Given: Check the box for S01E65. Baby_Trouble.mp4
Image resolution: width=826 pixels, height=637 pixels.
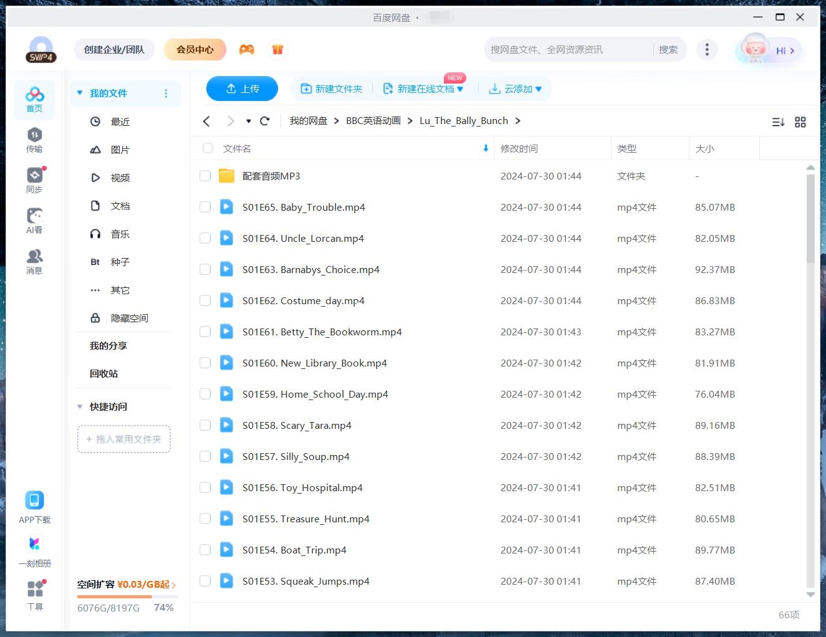Looking at the screenshot, I should [x=205, y=207].
